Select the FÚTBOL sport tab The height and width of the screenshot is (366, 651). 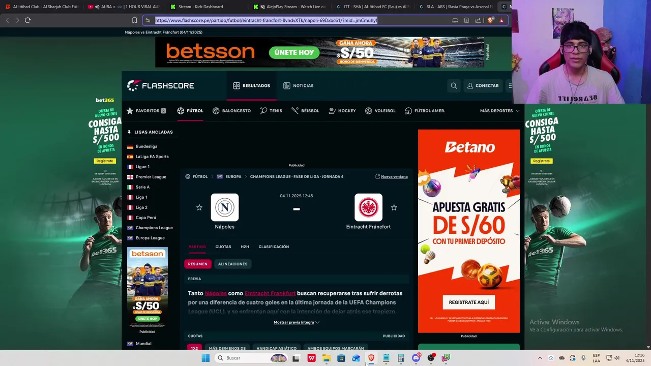pos(190,111)
